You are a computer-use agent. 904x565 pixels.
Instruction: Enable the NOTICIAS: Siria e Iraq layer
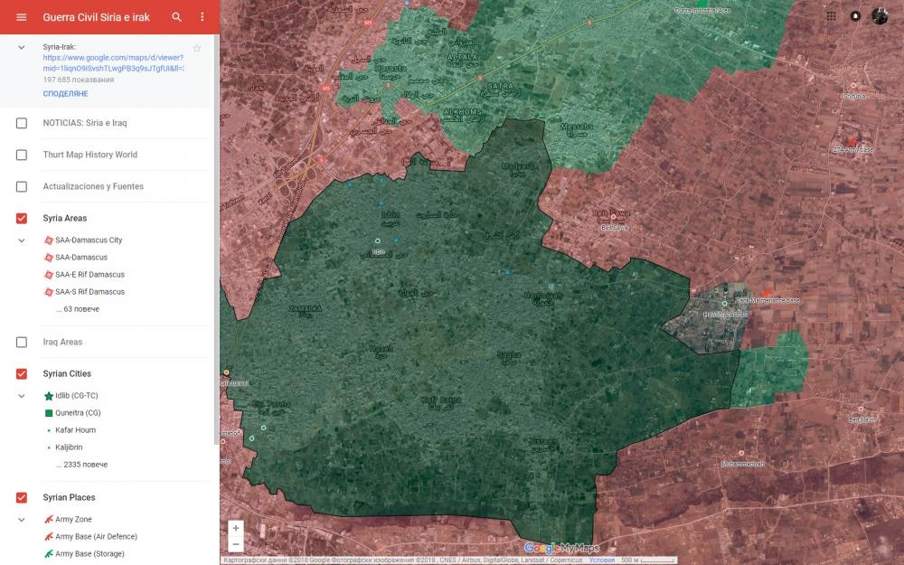[22, 123]
